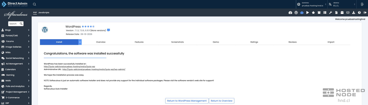The width and height of the screenshot is (368, 105).
Task: Click the archive box installations icon
Action: pos(319,13)
